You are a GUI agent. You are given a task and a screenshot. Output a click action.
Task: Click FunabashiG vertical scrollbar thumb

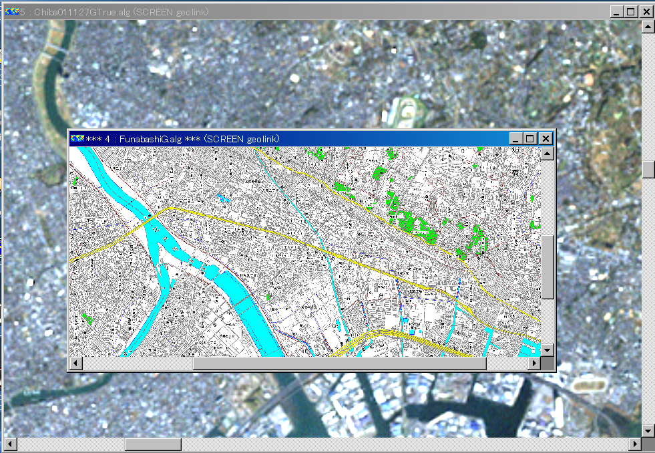(548, 267)
